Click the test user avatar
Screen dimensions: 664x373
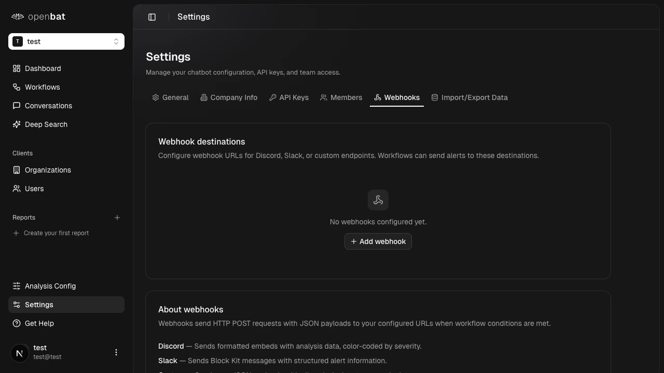click(x=19, y=353)
